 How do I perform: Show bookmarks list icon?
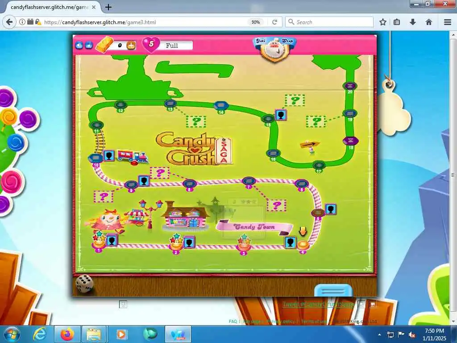tap(397, 22)
